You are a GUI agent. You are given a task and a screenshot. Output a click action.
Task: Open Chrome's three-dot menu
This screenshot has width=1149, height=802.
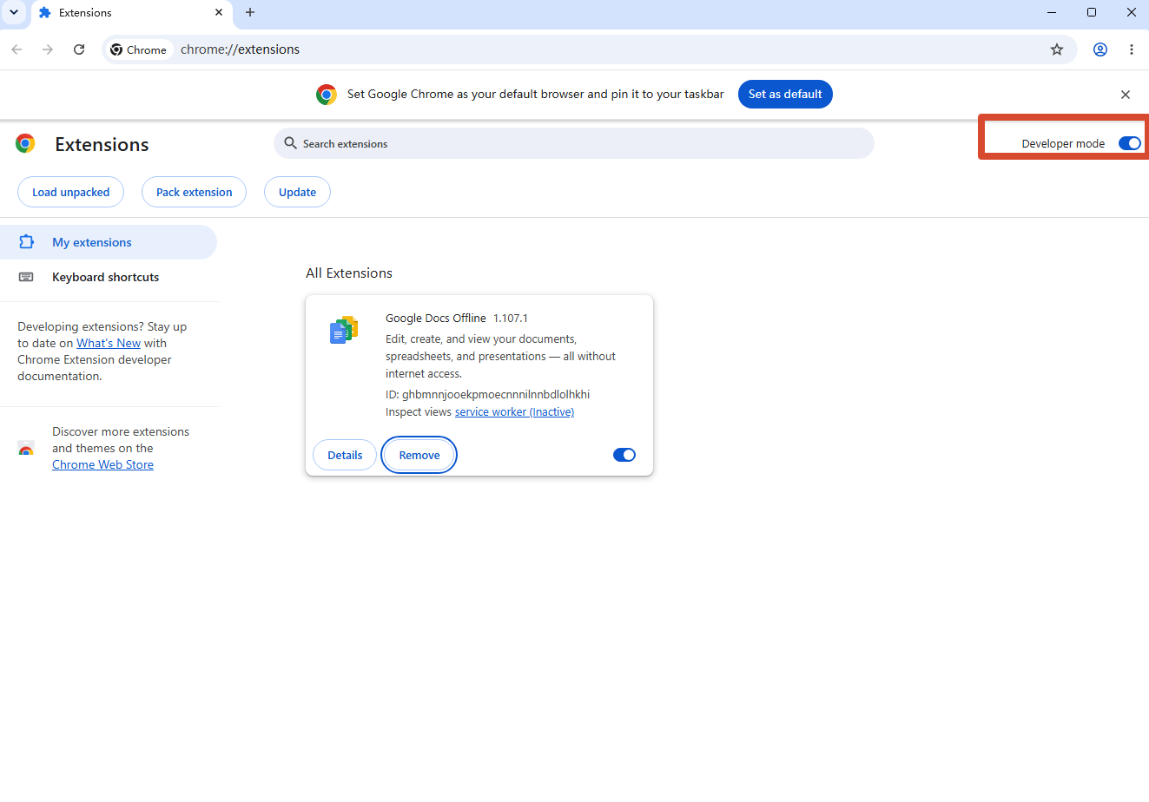tap(1132, 49)
